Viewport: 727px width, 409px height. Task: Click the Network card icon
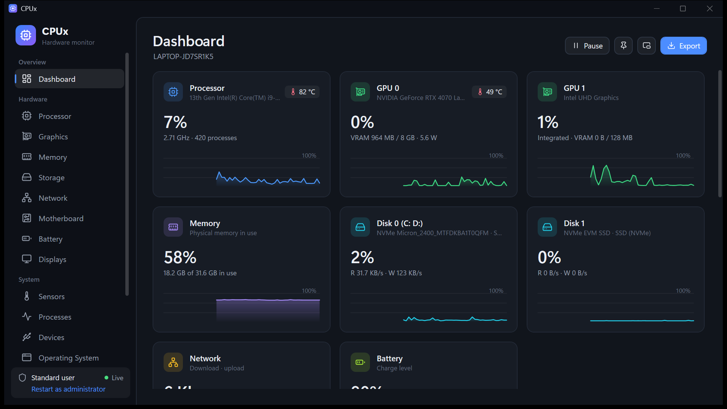(x=173, y=362)
